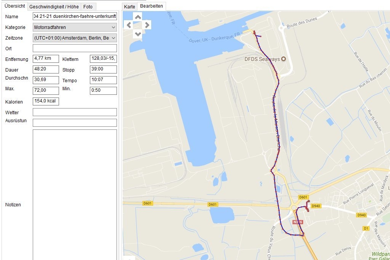Click the empty Ort input field
Viewport: 390px width, 260px height.
(75, 48)
